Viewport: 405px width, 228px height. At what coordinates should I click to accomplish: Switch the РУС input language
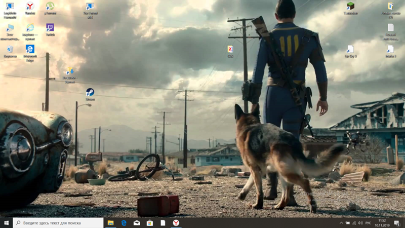coord(369,223)
